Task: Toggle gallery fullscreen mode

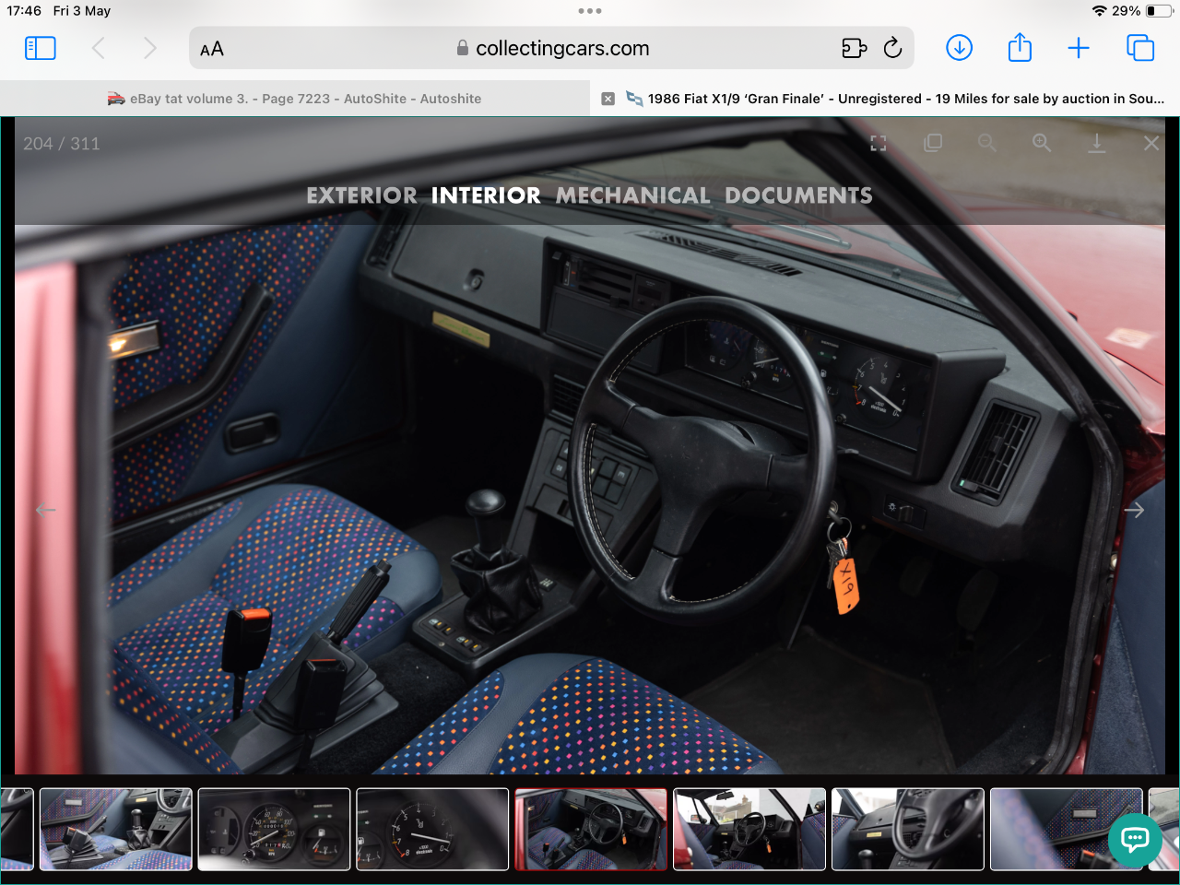Action: click(x=879, y=143)
